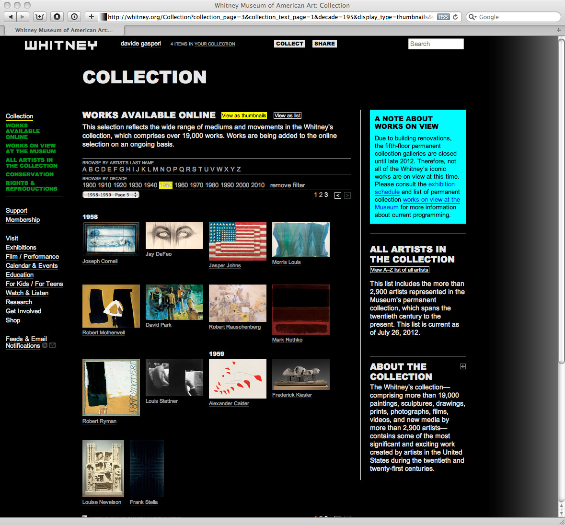Select the highlighted 1950 decade filter
565x525 pixels.
(x=166, y=185)
